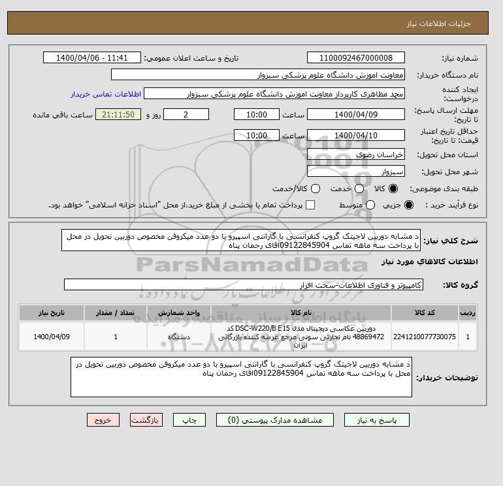
Task: Click the جزئیات اطلاعات نیاز page title
Action: pos(438,23)
